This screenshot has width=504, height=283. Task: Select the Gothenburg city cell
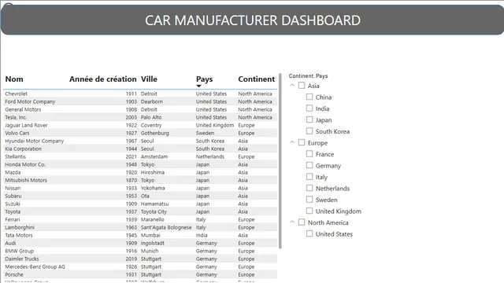pos(154,133)
